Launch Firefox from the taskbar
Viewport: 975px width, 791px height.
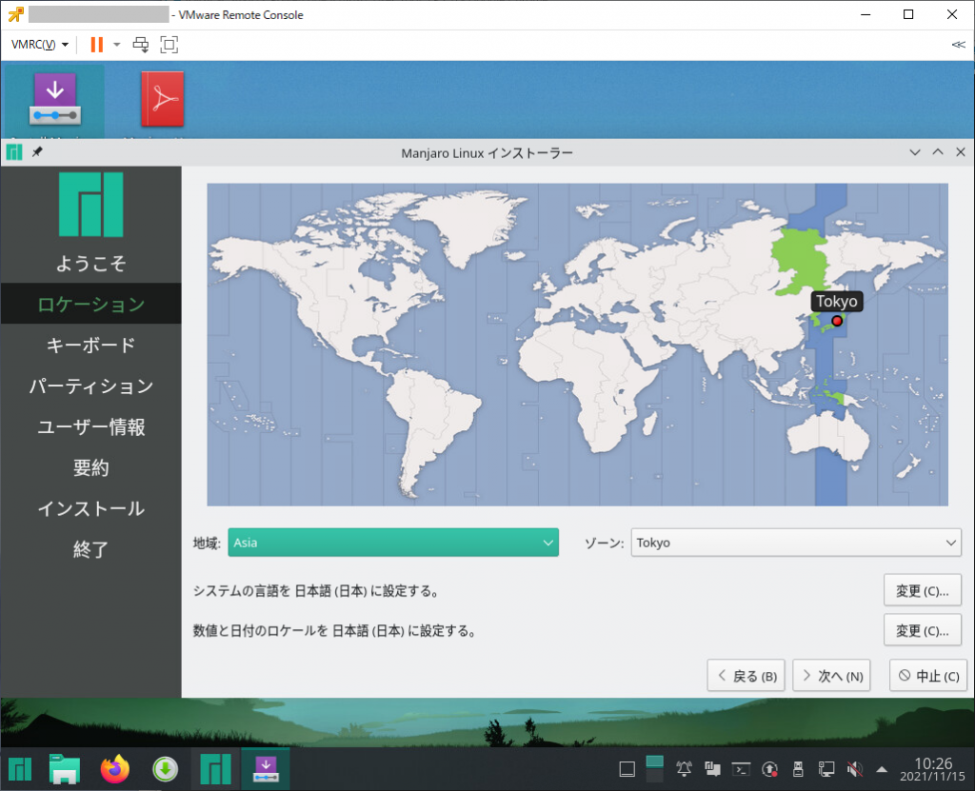(x=115, y=769)
